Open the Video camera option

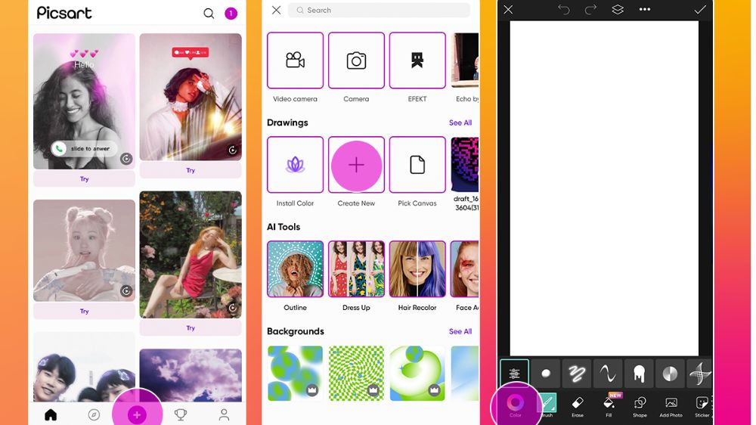click(x=295, y=60)
